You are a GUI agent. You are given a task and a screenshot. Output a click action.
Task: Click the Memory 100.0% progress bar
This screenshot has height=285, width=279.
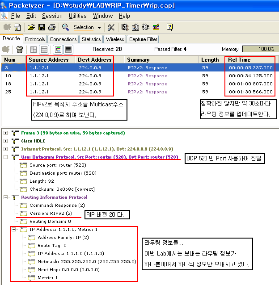coord(261,49)
